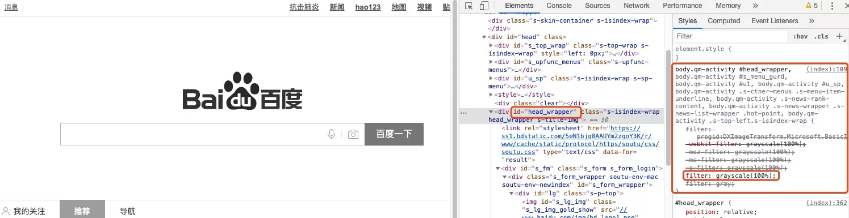The image size is (849, 218).
Task: Click the person icon beside 我的关注
Action: 6,211
